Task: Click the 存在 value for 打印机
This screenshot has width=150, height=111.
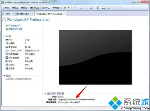Action: point(27,65)
